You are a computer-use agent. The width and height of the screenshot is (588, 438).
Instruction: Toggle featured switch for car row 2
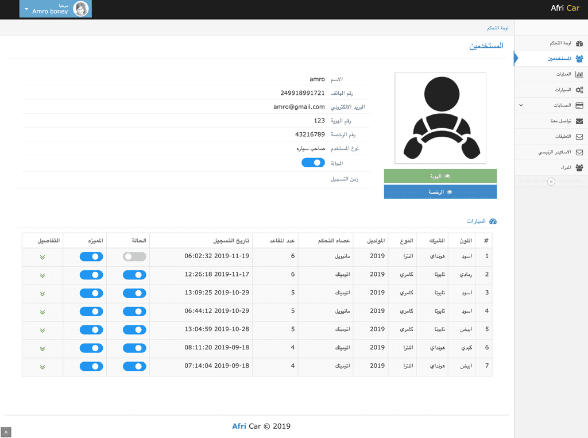pos(91,275)
